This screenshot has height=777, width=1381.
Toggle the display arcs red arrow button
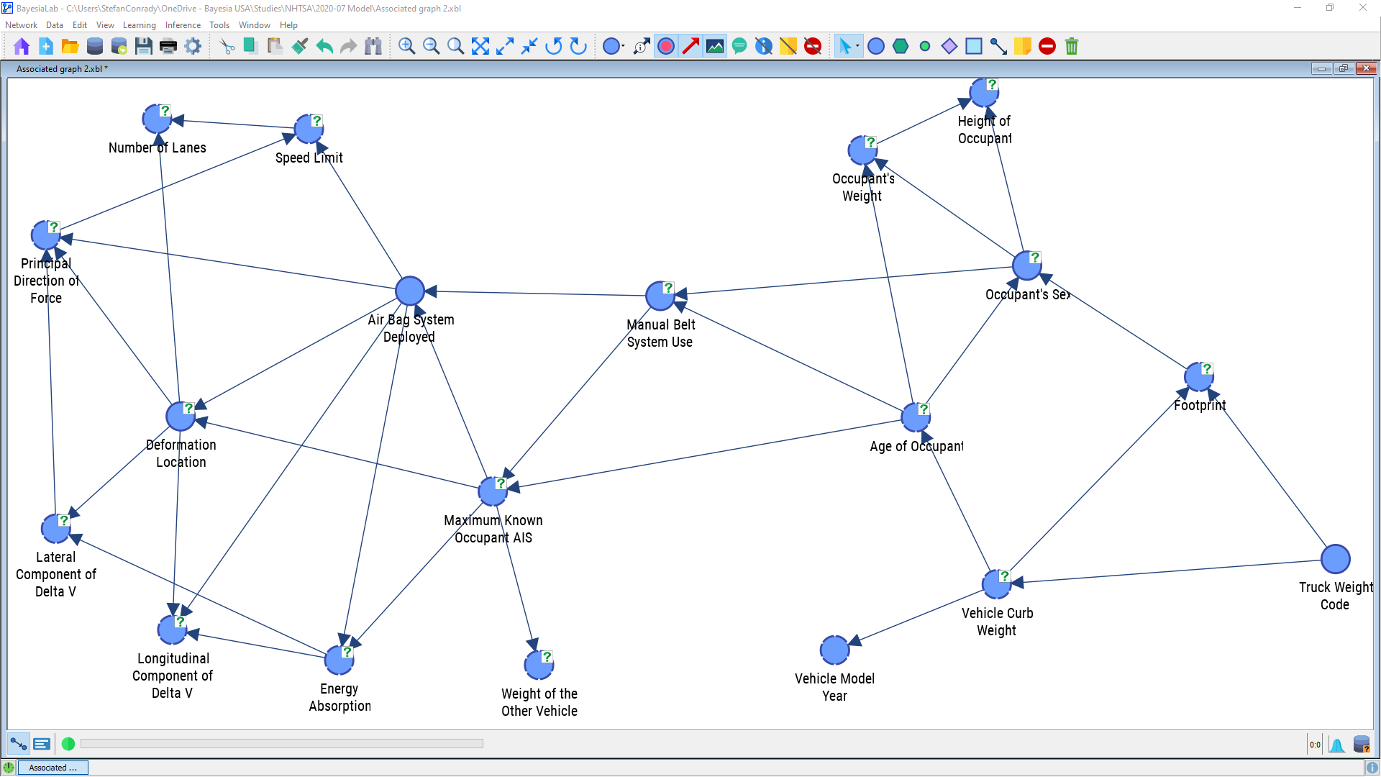pos(690,47)
